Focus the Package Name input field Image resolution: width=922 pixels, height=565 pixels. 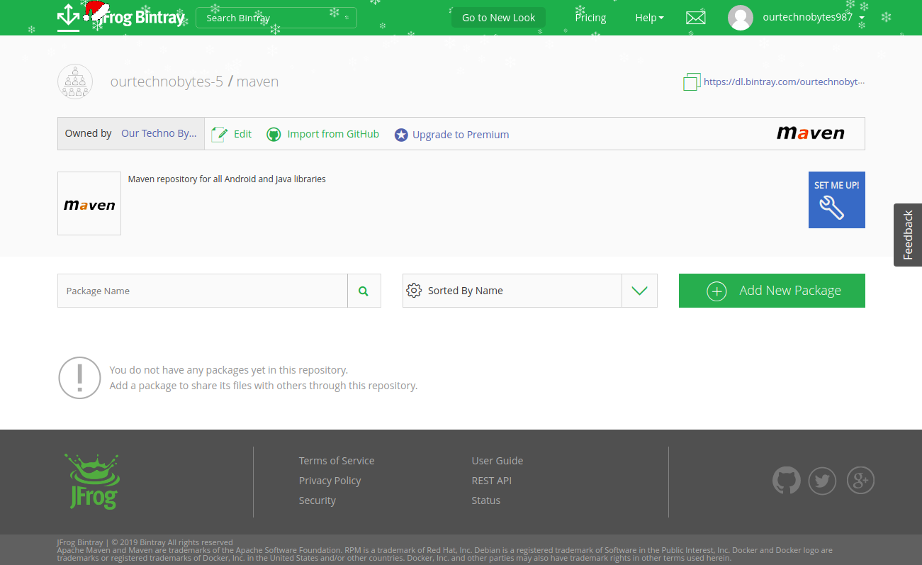click(x=203, y=291)
